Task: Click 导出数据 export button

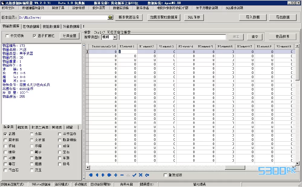Action: (x=283, y=17)
